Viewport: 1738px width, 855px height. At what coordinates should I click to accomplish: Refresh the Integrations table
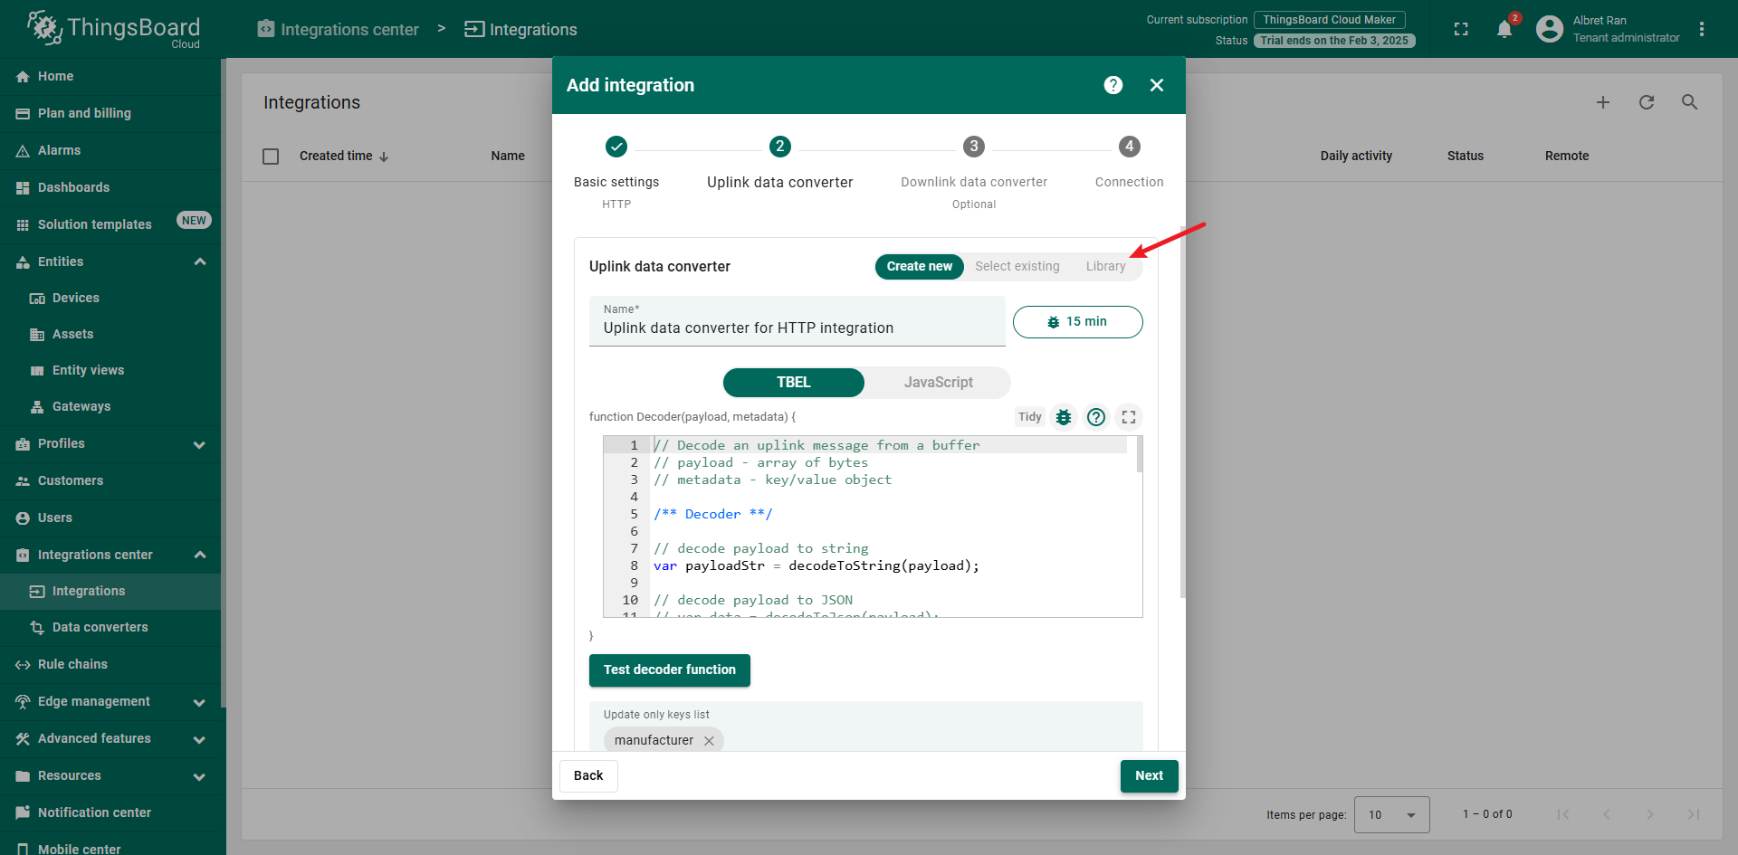pyautogui.click(x=1647, y=102)
